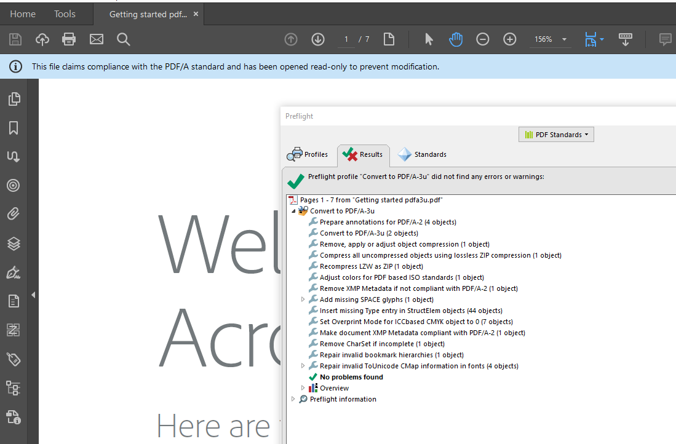This screenshot has width=676, height=444.
Task: Select the Getting started pdf document tab
Action: coord(148,14)
